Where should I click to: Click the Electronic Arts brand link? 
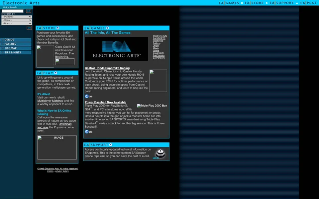(x=160, y=36)
